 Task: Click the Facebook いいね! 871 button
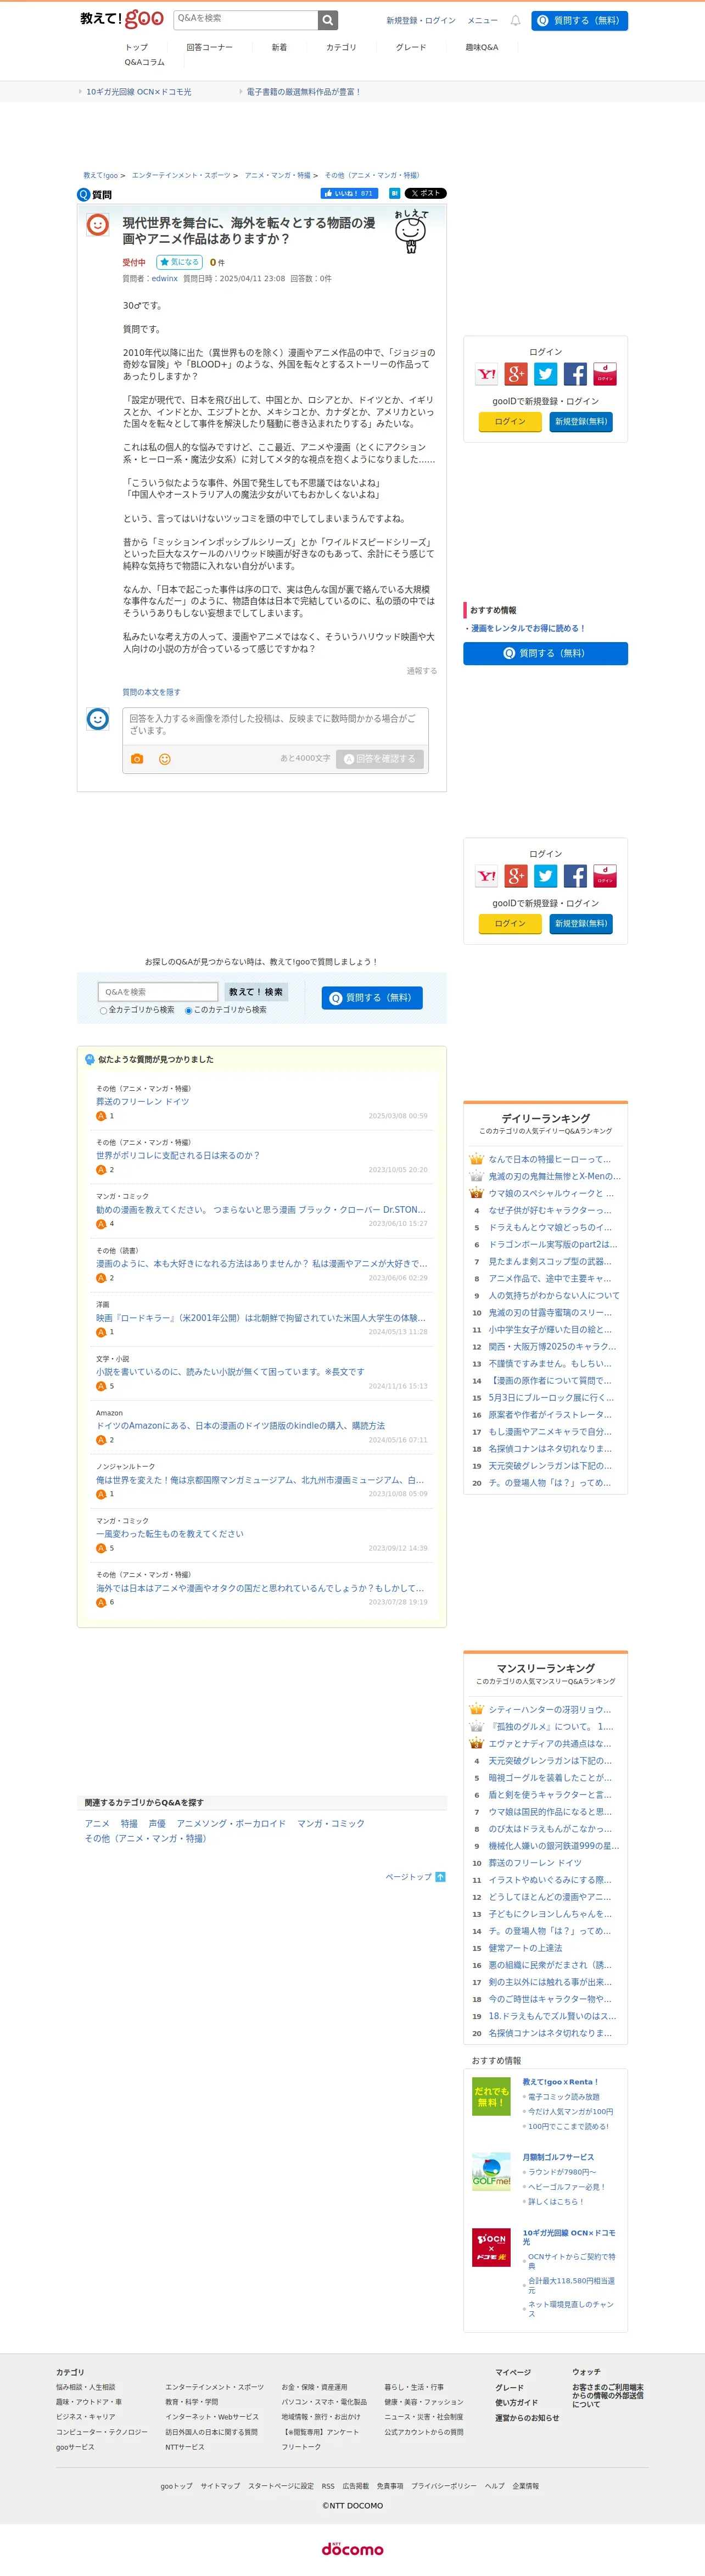[349, 194]
